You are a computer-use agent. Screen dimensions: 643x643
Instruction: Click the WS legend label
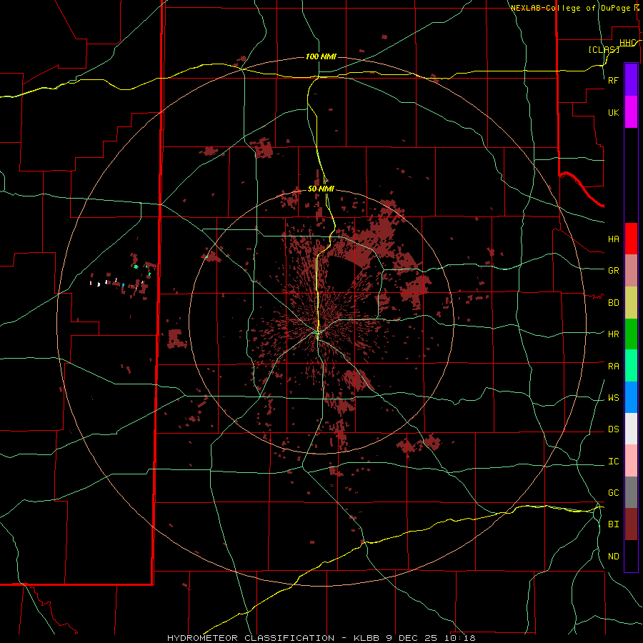[614, 398]
